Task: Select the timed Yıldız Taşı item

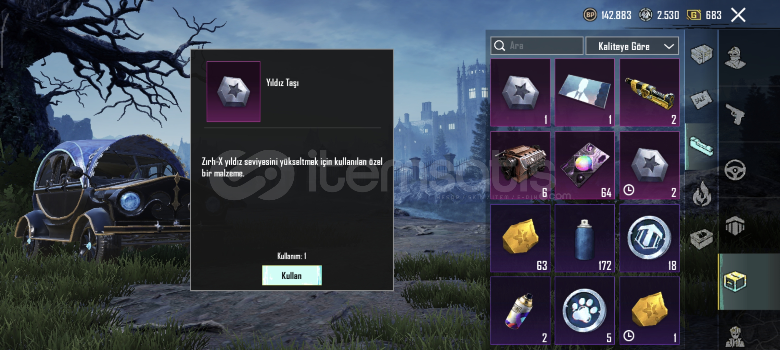Action: tap(649, 165)
